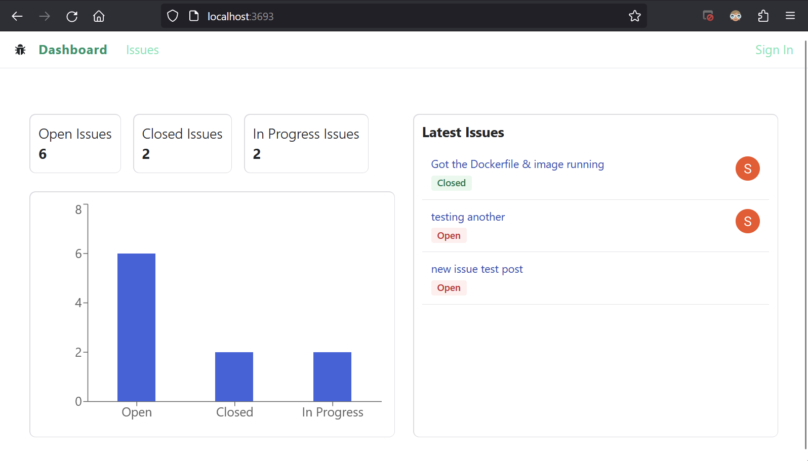This screenshot has height=461, width=808.
Task: Reload the page
Action: tap(72, 16)
